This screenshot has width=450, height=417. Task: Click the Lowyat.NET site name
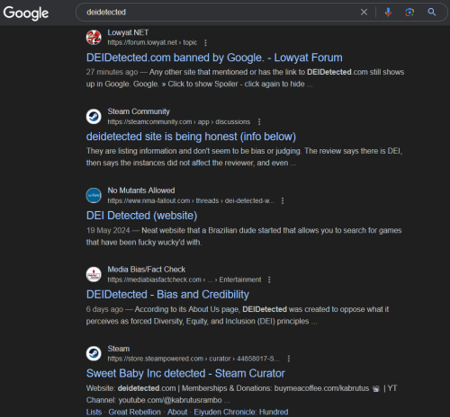pos(128,32)
